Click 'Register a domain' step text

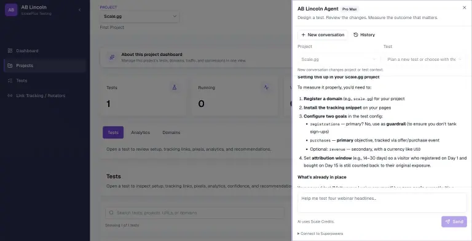[x=323, y=98]
